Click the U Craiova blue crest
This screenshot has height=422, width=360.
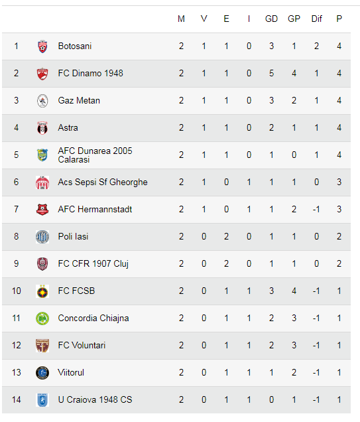42,399
